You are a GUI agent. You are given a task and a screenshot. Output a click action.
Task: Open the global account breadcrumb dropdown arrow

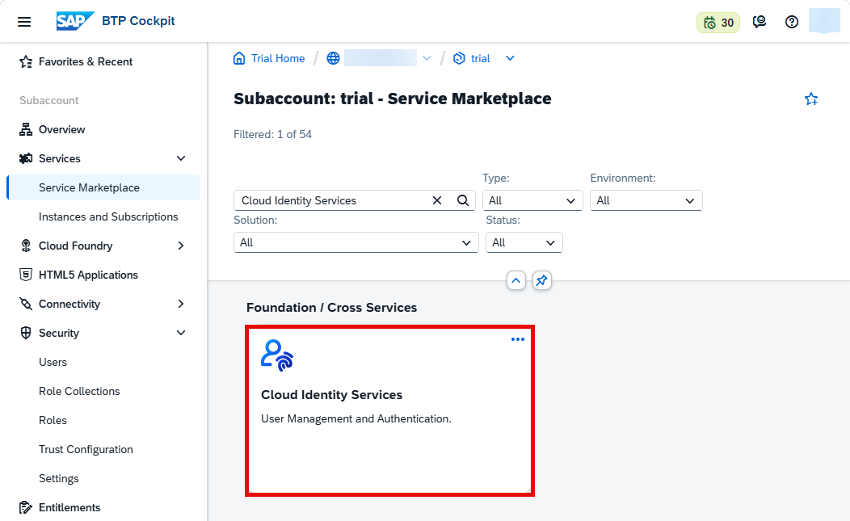click(x=427, y=58)
